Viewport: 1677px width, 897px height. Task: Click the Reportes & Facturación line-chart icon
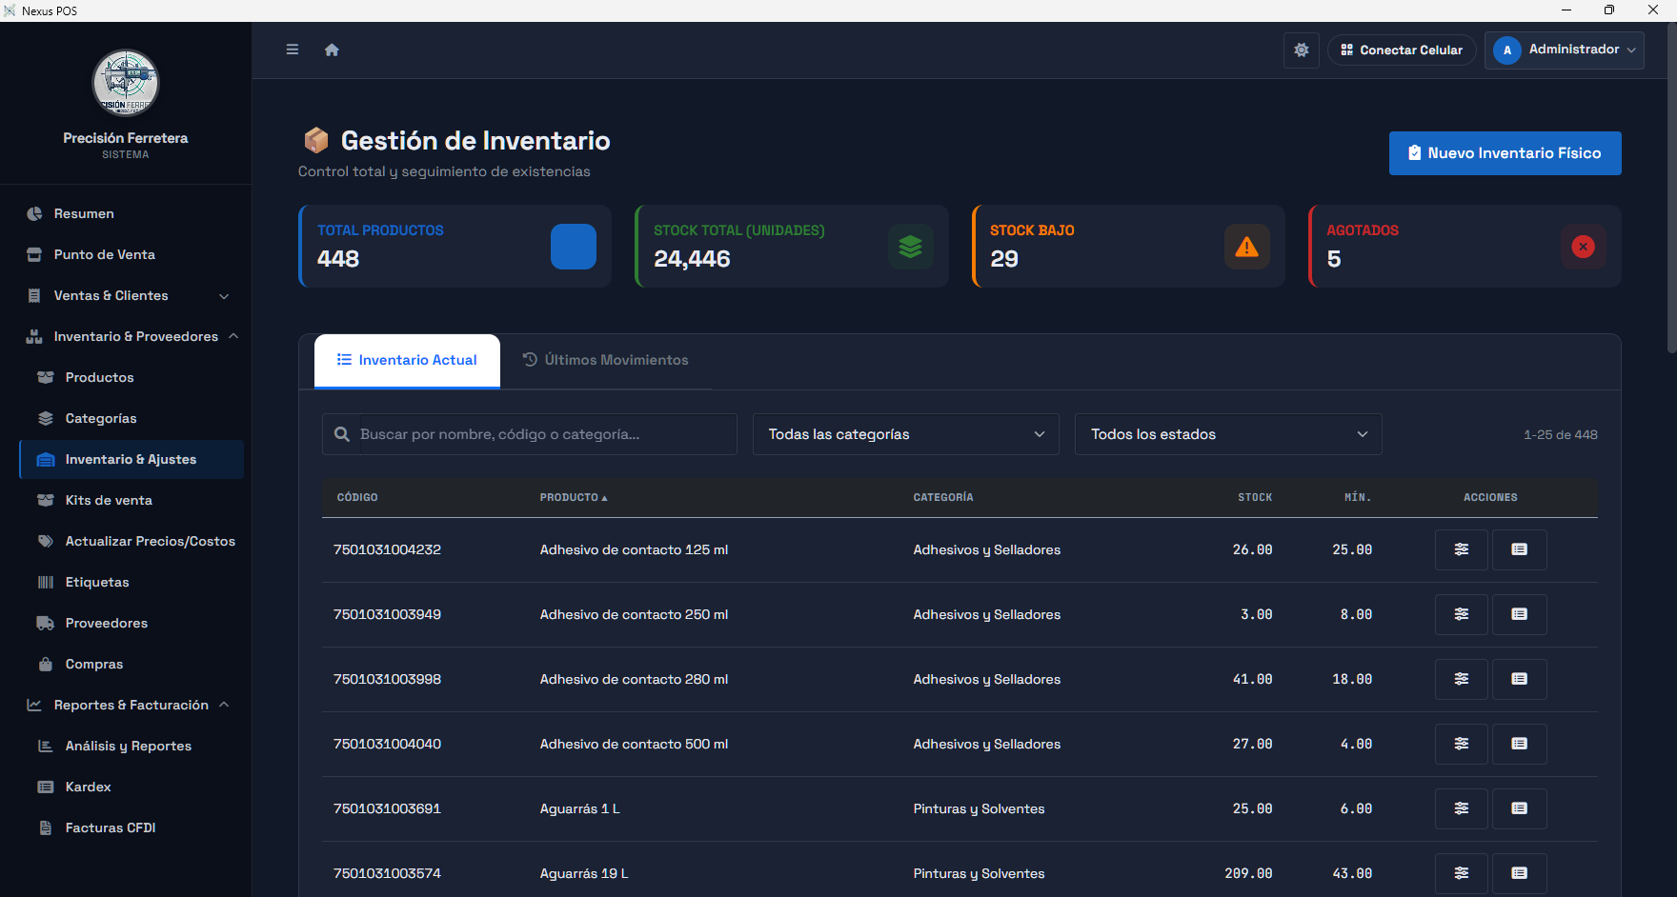point(34,705)
